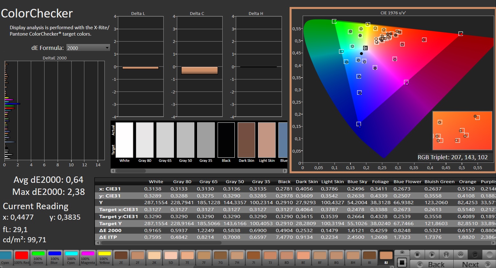Click the Dark Skin actual/target swatch
This screenshot has width=496, height=268.
pos(246,141)
